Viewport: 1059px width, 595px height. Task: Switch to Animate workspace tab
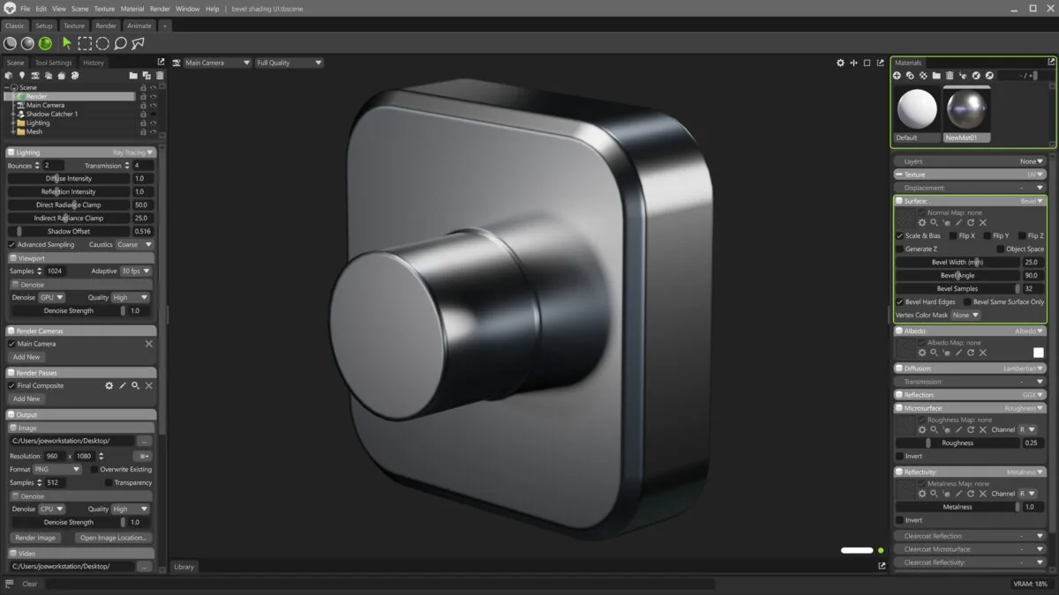[139, 26]
